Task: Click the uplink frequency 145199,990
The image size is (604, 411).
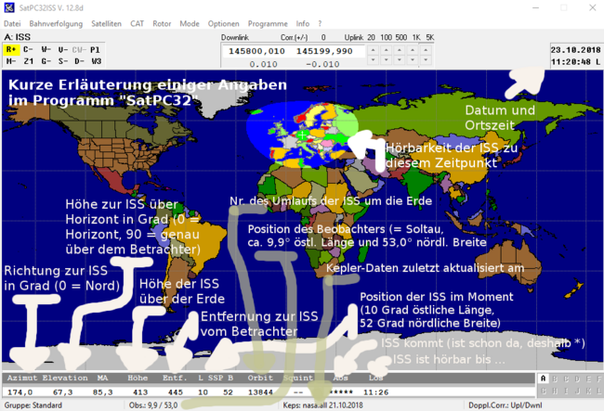Action: pos(324,51)
